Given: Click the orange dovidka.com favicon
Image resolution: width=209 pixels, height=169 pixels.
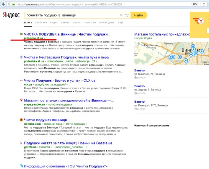Looking at the screenshot, I should click(21, 120).
